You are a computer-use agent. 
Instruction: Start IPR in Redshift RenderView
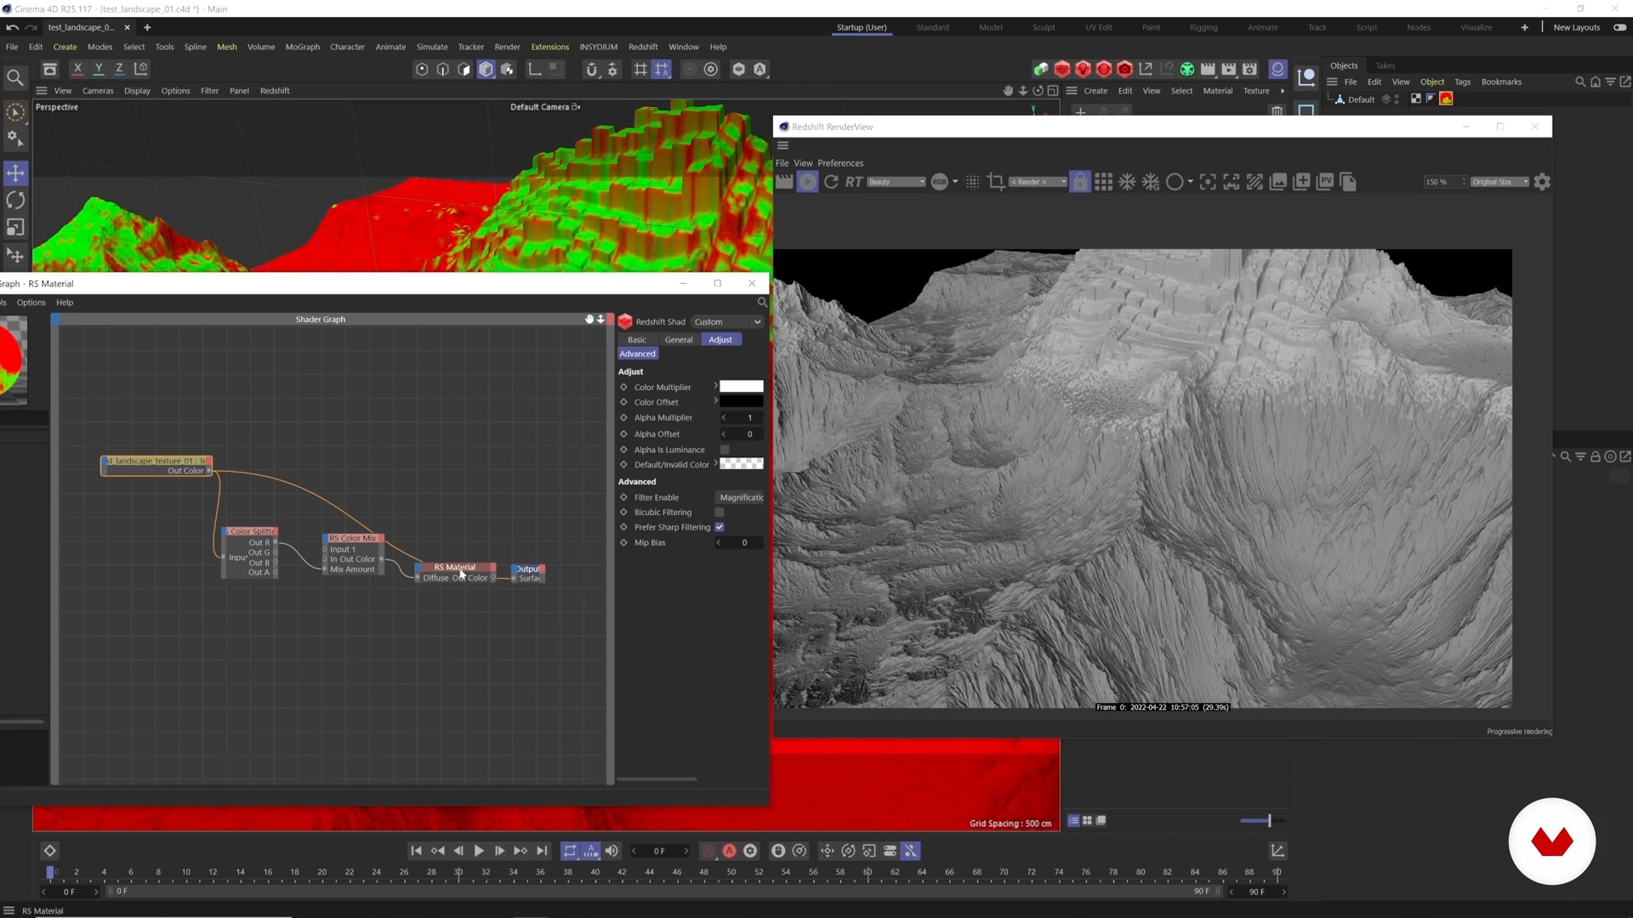(x=807, y=182)
